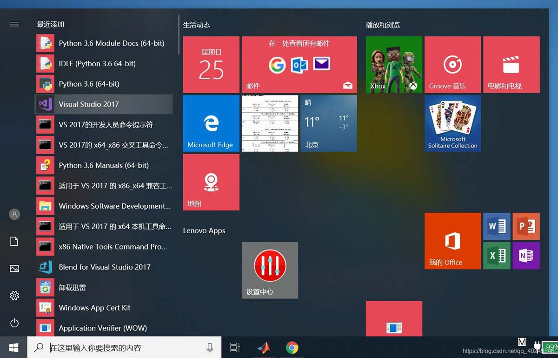The height and width of the screenshot is (358, 558).
Task: Launch PowerPoint from Office tiles
Action: 526,226
